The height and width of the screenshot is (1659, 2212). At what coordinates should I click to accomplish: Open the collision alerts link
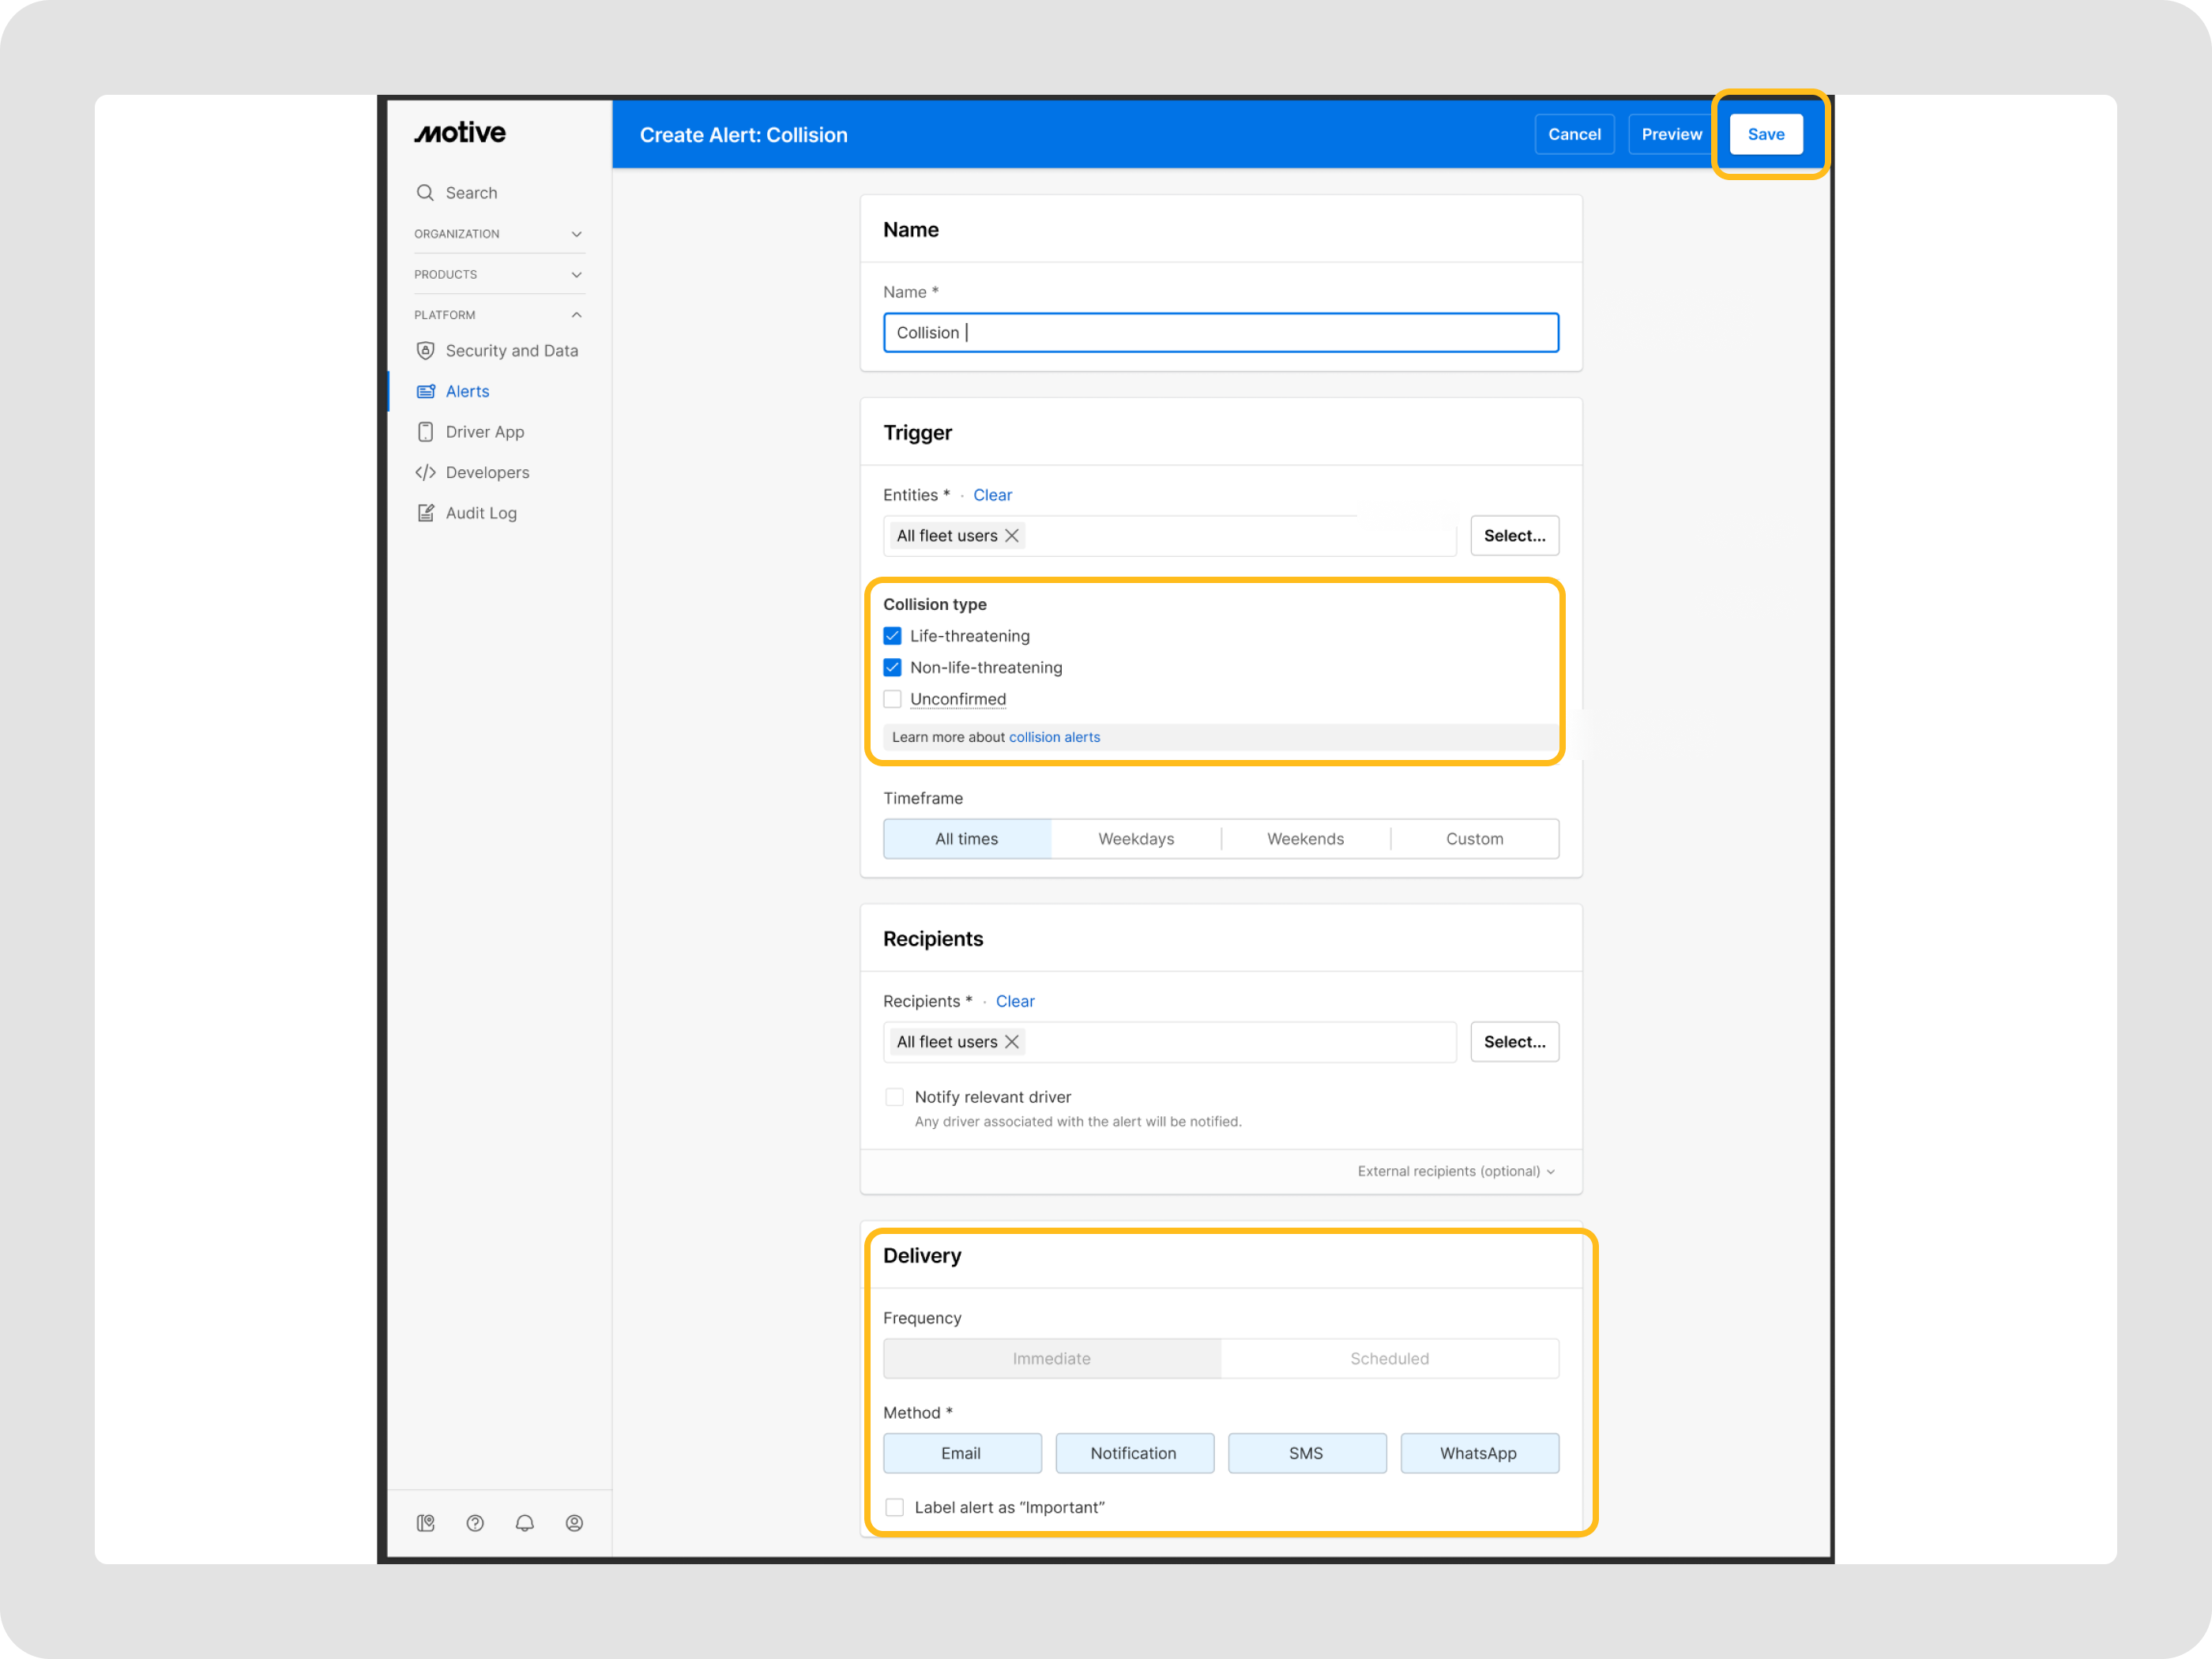(x=1054, y=737)
